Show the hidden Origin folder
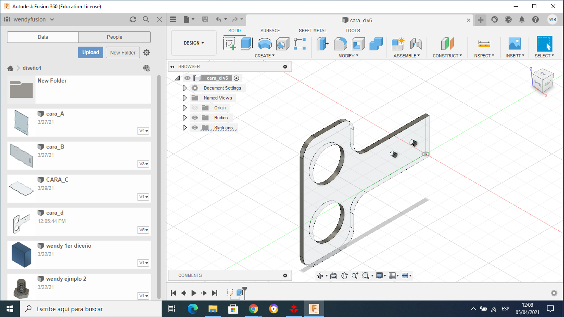This screenshot has height=317, width=564. point(195,108)
